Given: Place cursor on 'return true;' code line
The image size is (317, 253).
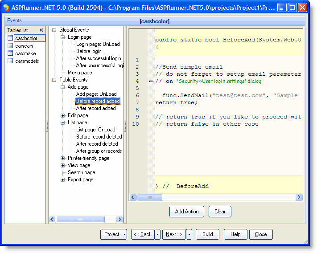Looking at the screenshot, I should point(176,102).
